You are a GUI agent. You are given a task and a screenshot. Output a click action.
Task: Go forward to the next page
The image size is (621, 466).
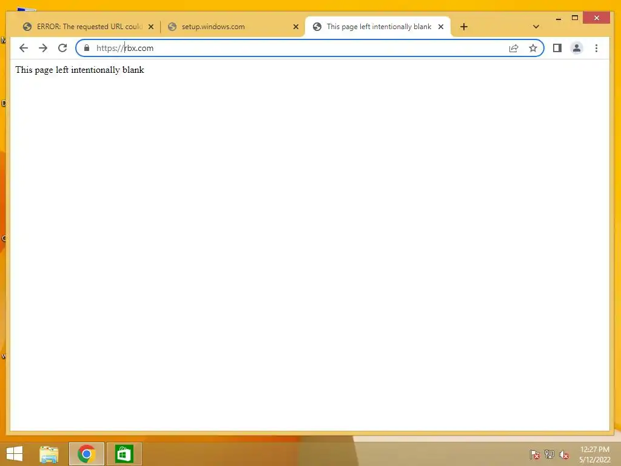pos(43,48)
